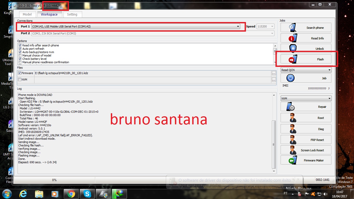
Task: Enable Manual choice of model
Action: point(20,55)
